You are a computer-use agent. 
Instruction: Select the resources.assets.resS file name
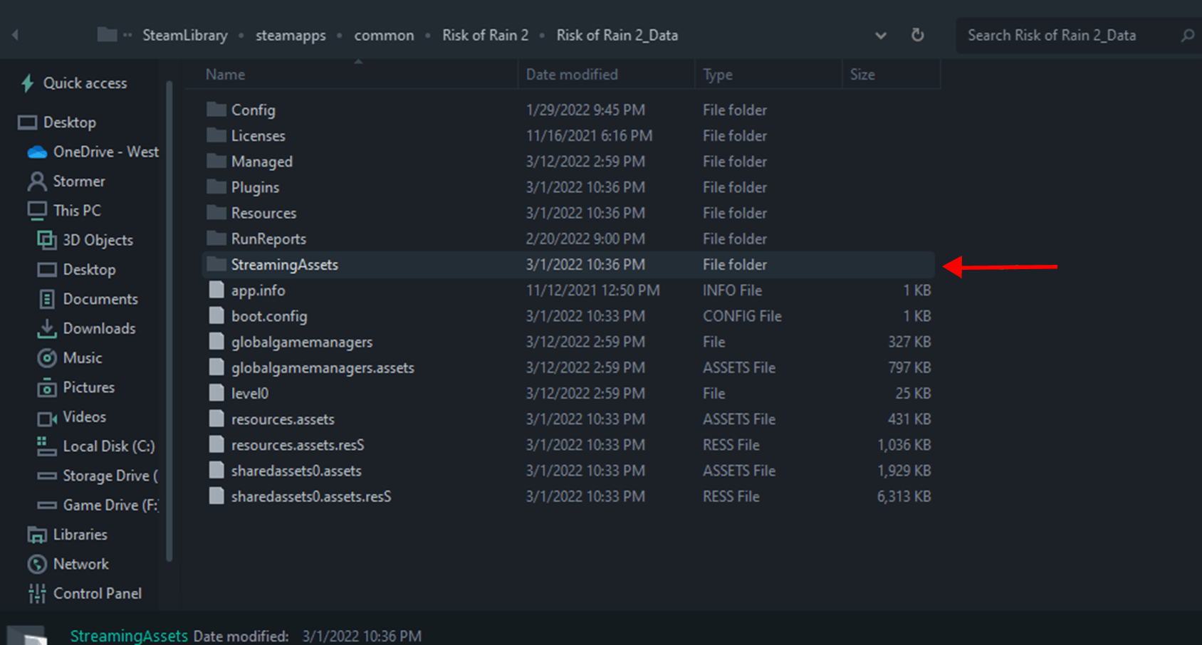tap(298, 444)
